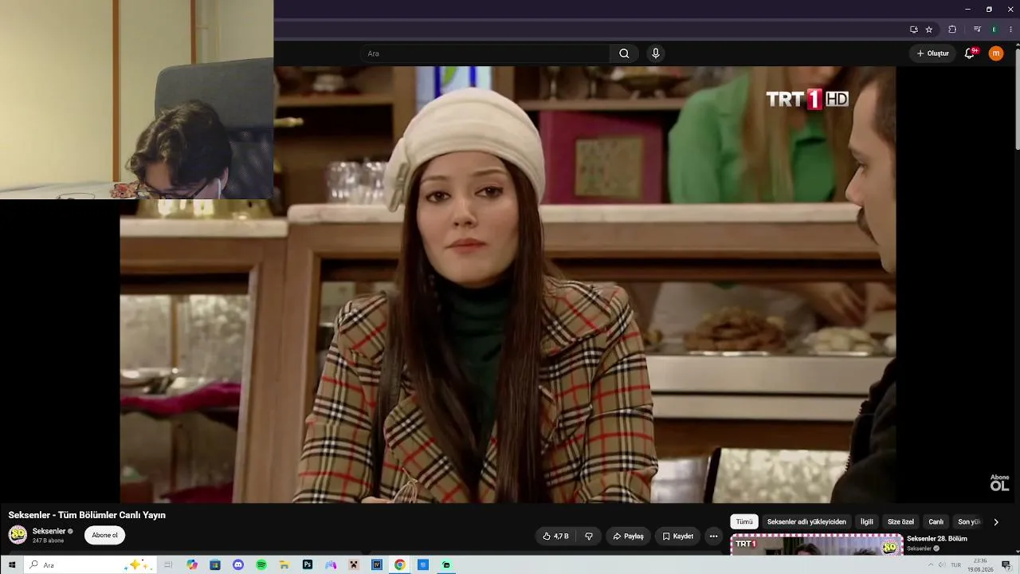Open Minecraft from the taskbar
The height and width of the screenshot is (574, 1020).
354,565
